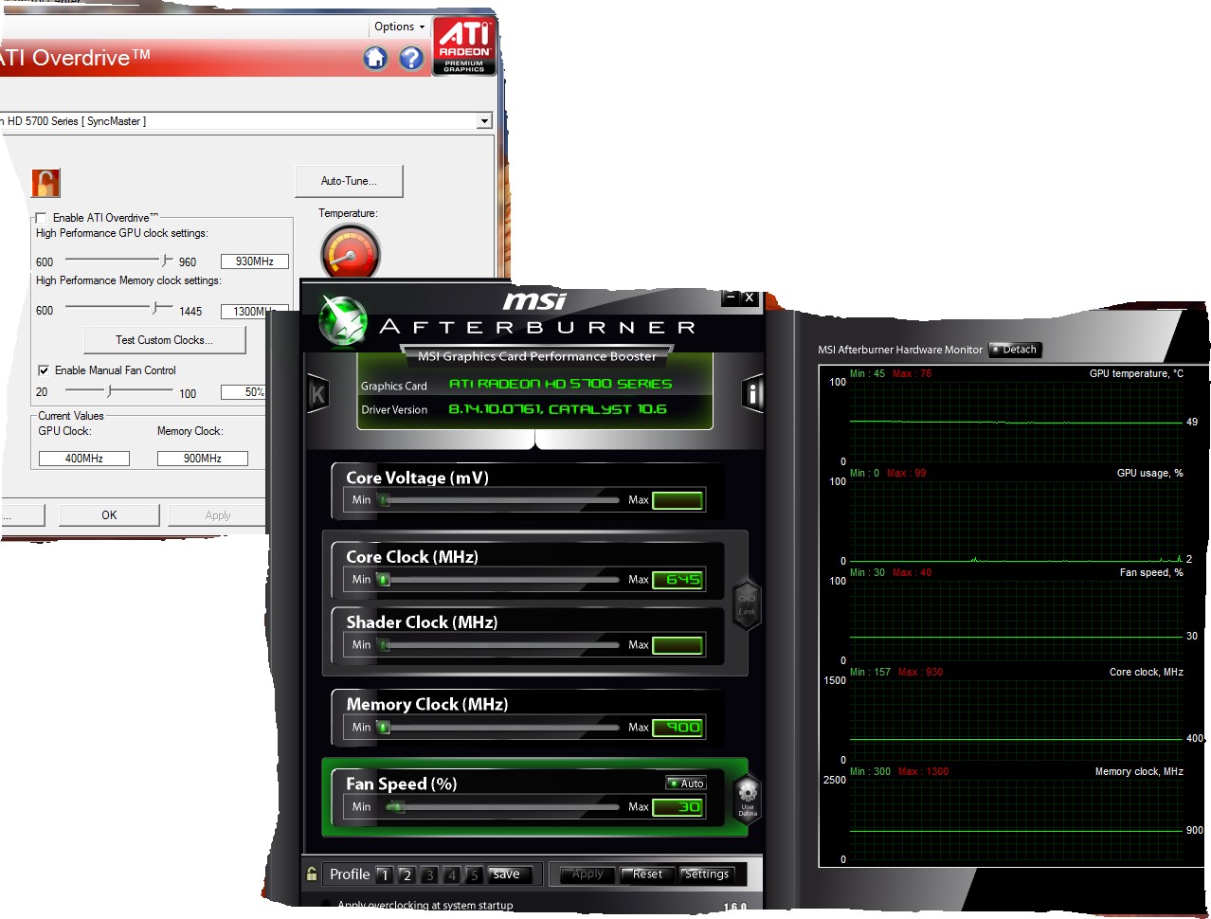
Task: Click the Shader Clock value field
Action: [678, 644]
